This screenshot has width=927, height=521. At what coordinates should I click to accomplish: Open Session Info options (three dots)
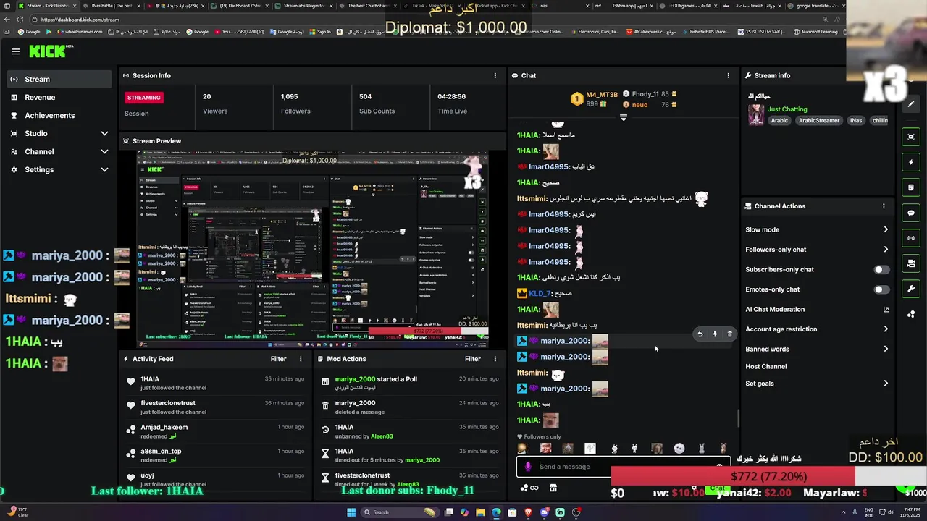point(495,75)
